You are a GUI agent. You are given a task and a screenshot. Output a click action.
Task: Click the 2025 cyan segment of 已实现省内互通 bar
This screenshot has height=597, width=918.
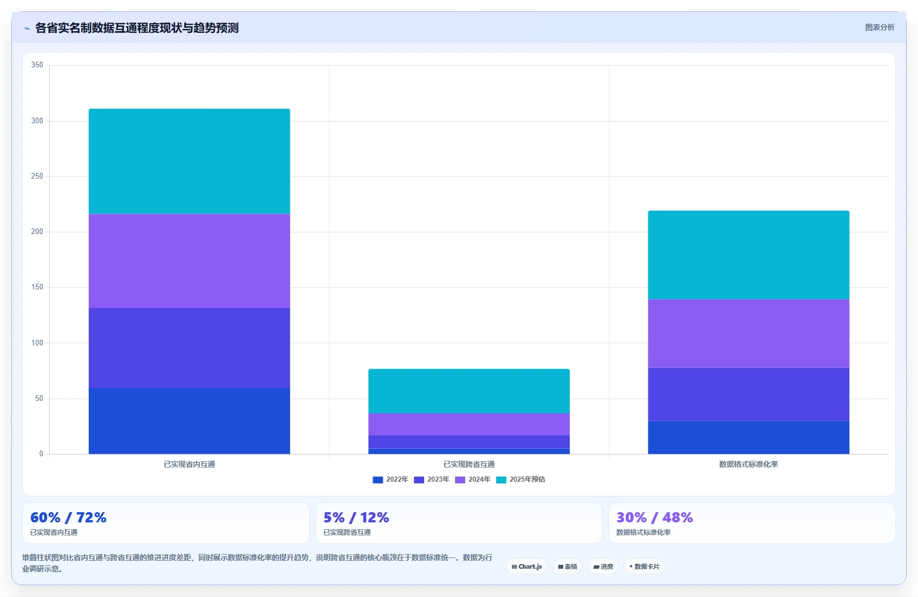coord(189,161)
